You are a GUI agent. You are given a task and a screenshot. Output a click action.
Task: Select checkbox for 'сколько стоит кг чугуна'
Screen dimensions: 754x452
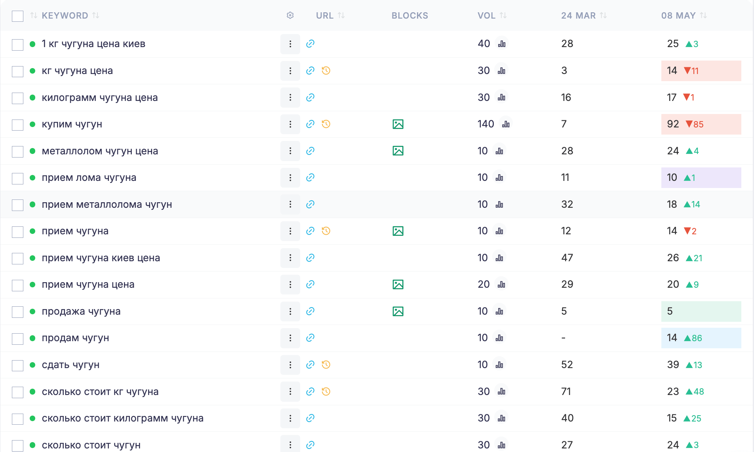(17, 392)
